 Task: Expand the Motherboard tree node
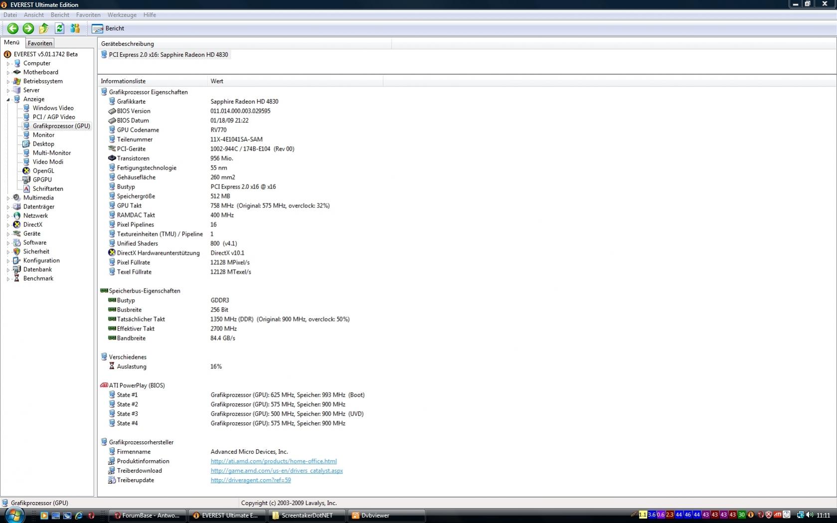pos(8,73)
